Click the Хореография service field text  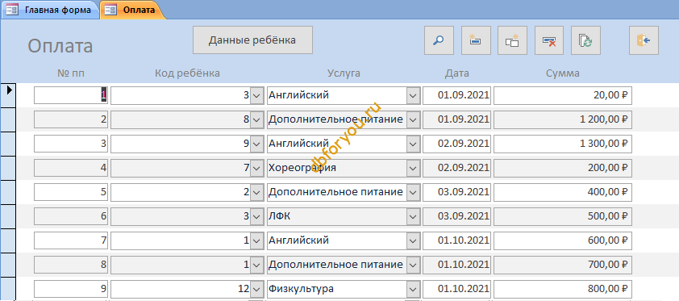[x=302, y=168]
